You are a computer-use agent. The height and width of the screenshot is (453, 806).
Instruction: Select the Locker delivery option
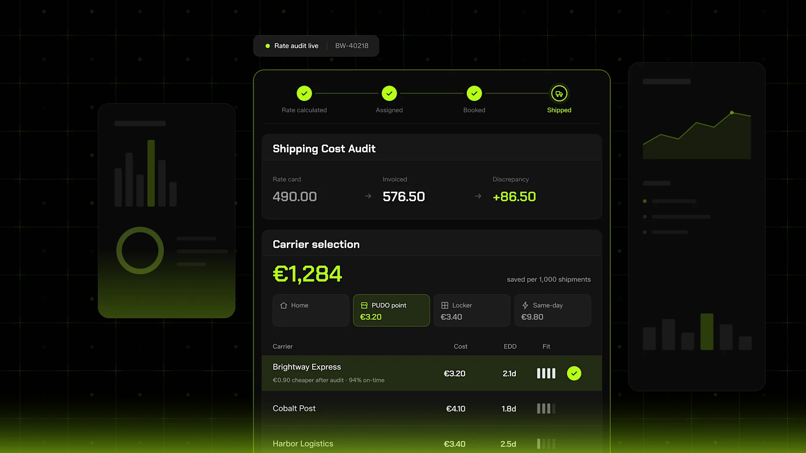click(472, 310)
